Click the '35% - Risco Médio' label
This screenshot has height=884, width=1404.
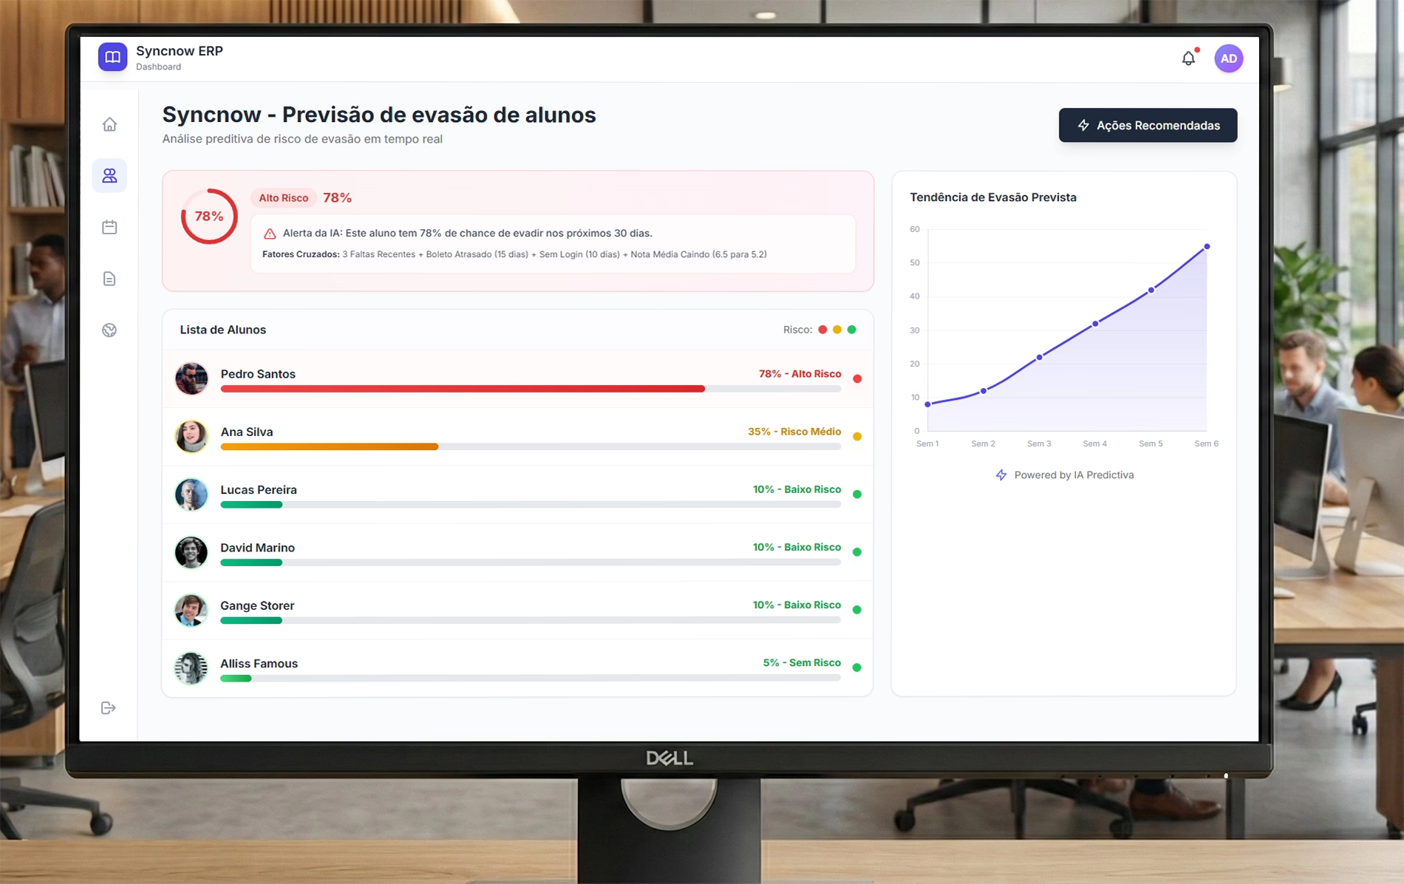point(794,432)
